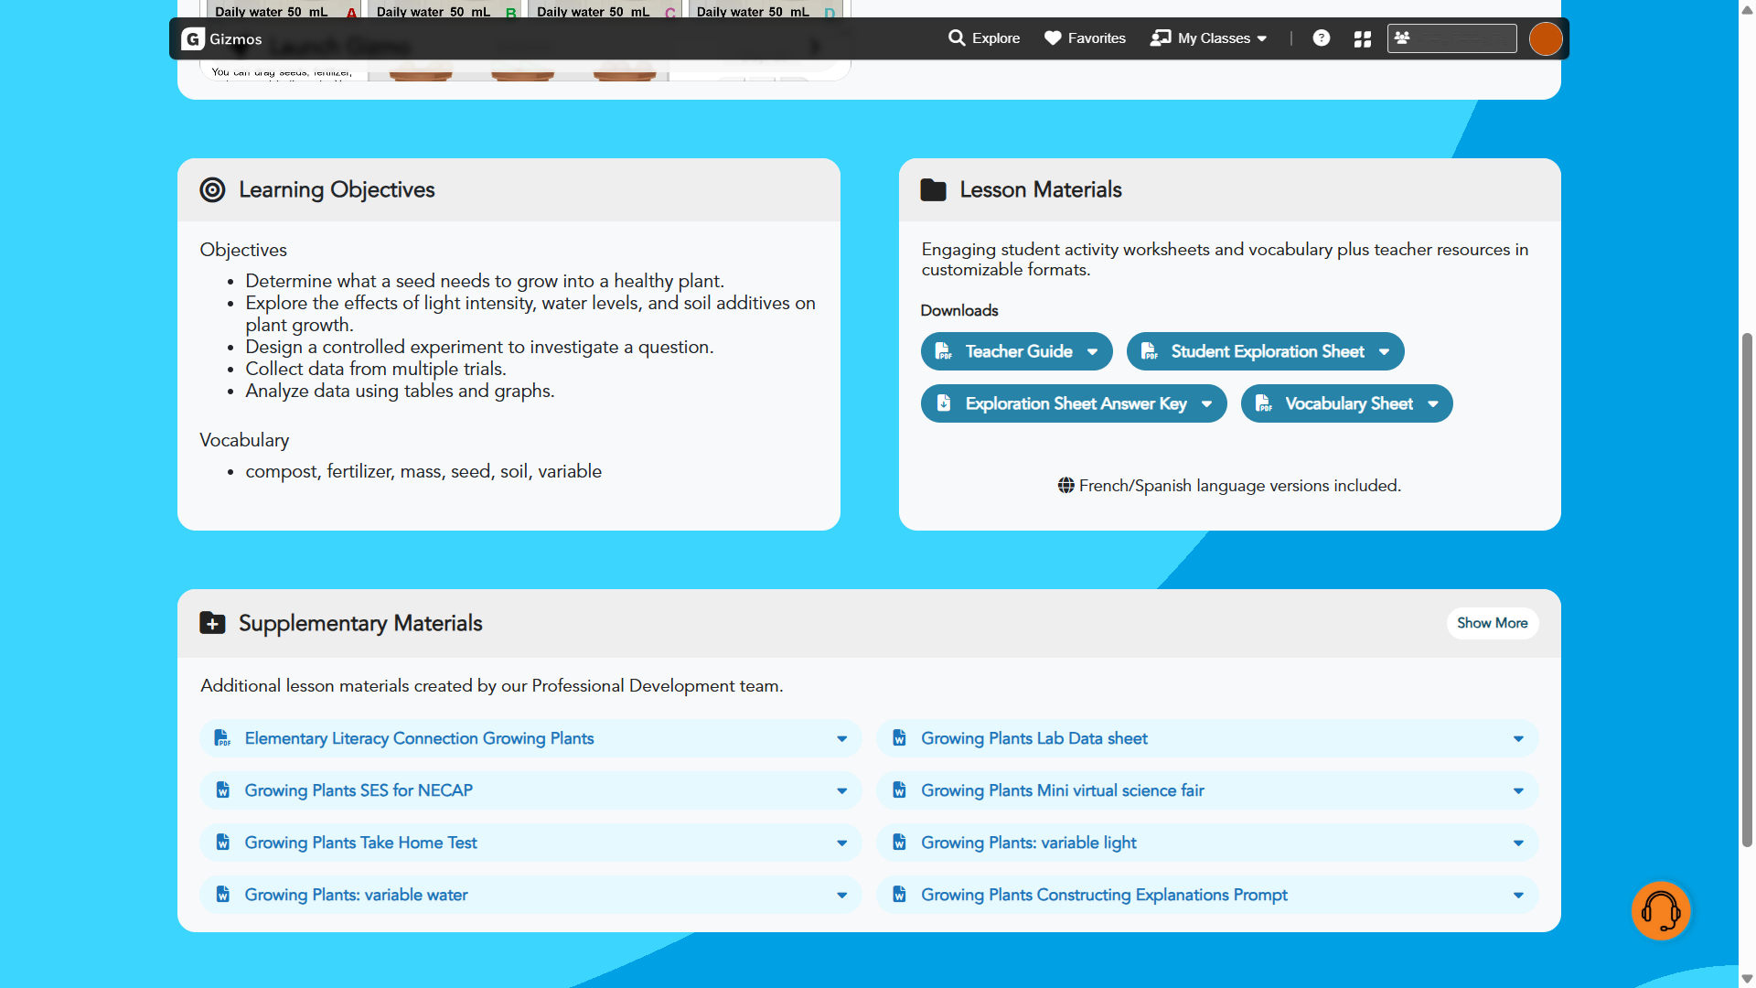Image resolution: width=1756 pixels, height=988 pixels.
Task: Click the Explore magnifier icon
Action: pyautogui.click(x=957, y=38)
